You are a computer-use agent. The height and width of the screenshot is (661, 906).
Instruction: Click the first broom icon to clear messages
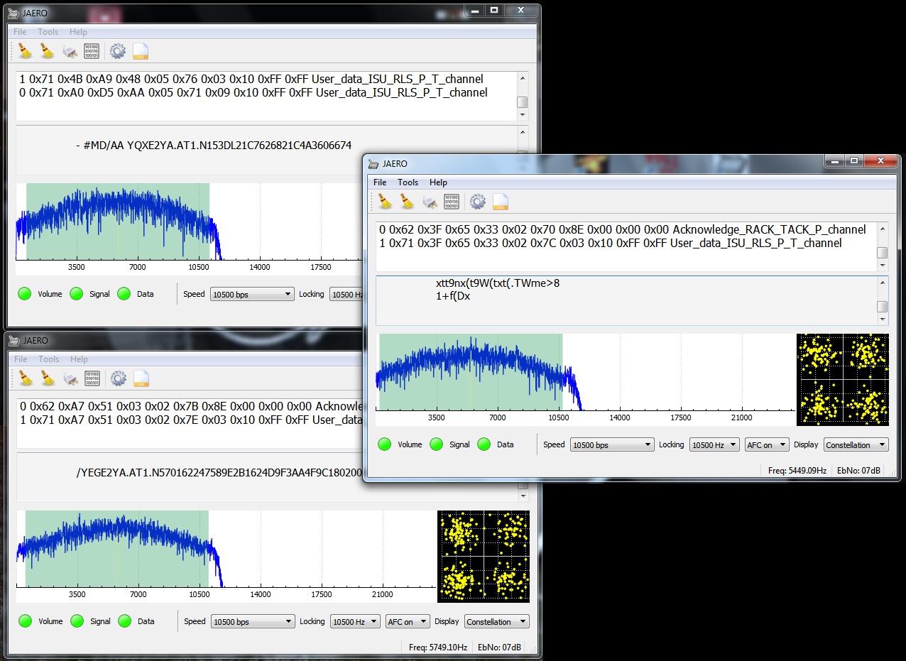(x=383, y=201)
